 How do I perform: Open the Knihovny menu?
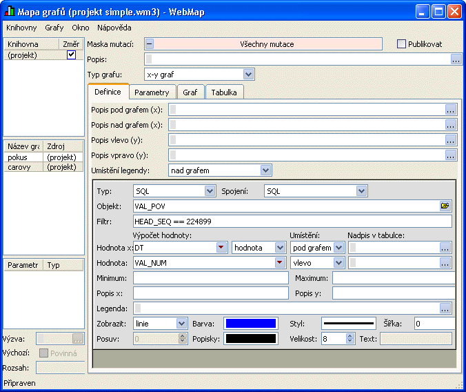click(21, 28)
